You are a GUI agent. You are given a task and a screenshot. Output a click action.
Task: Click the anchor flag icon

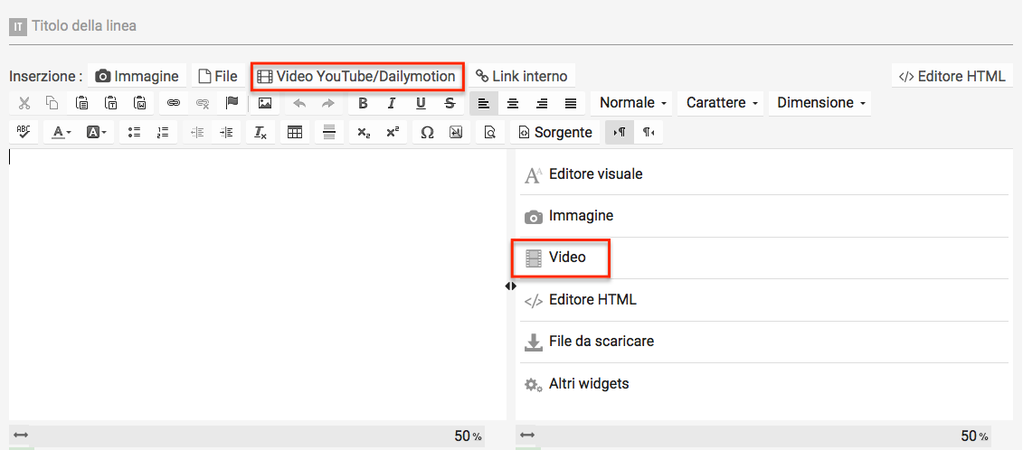[x=232, y=103]
